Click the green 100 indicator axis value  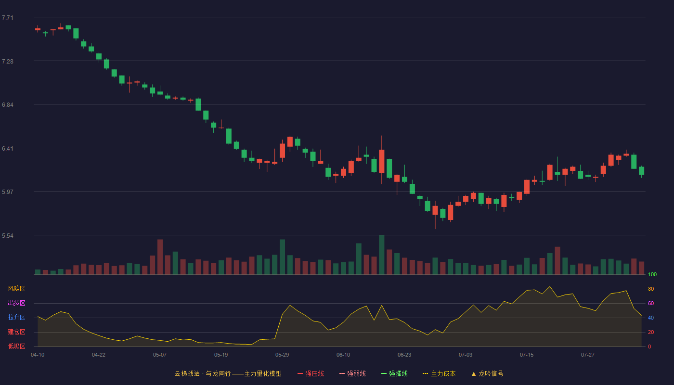[652, 275]
